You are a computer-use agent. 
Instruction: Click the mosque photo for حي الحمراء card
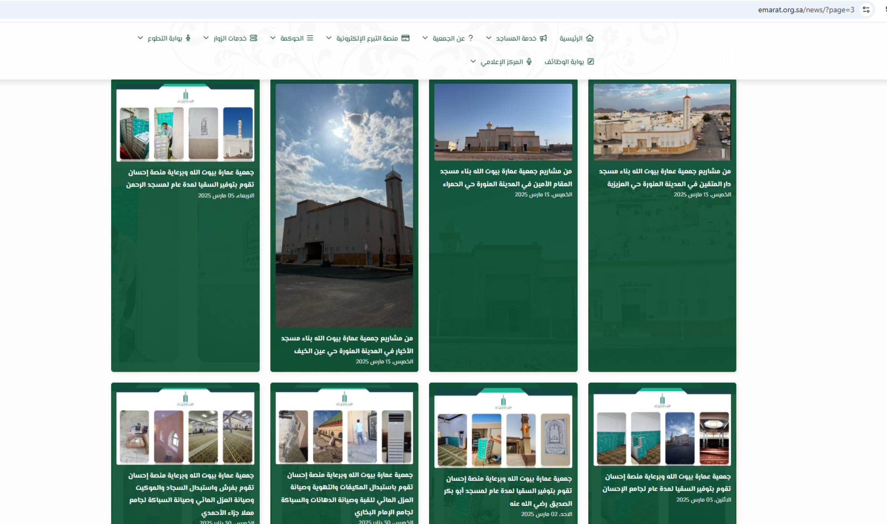point(503,122)
